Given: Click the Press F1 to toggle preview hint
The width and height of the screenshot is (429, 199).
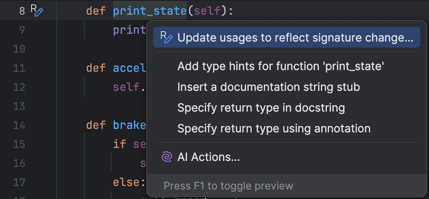Looking at the screenshot, I should click(228, 186).
